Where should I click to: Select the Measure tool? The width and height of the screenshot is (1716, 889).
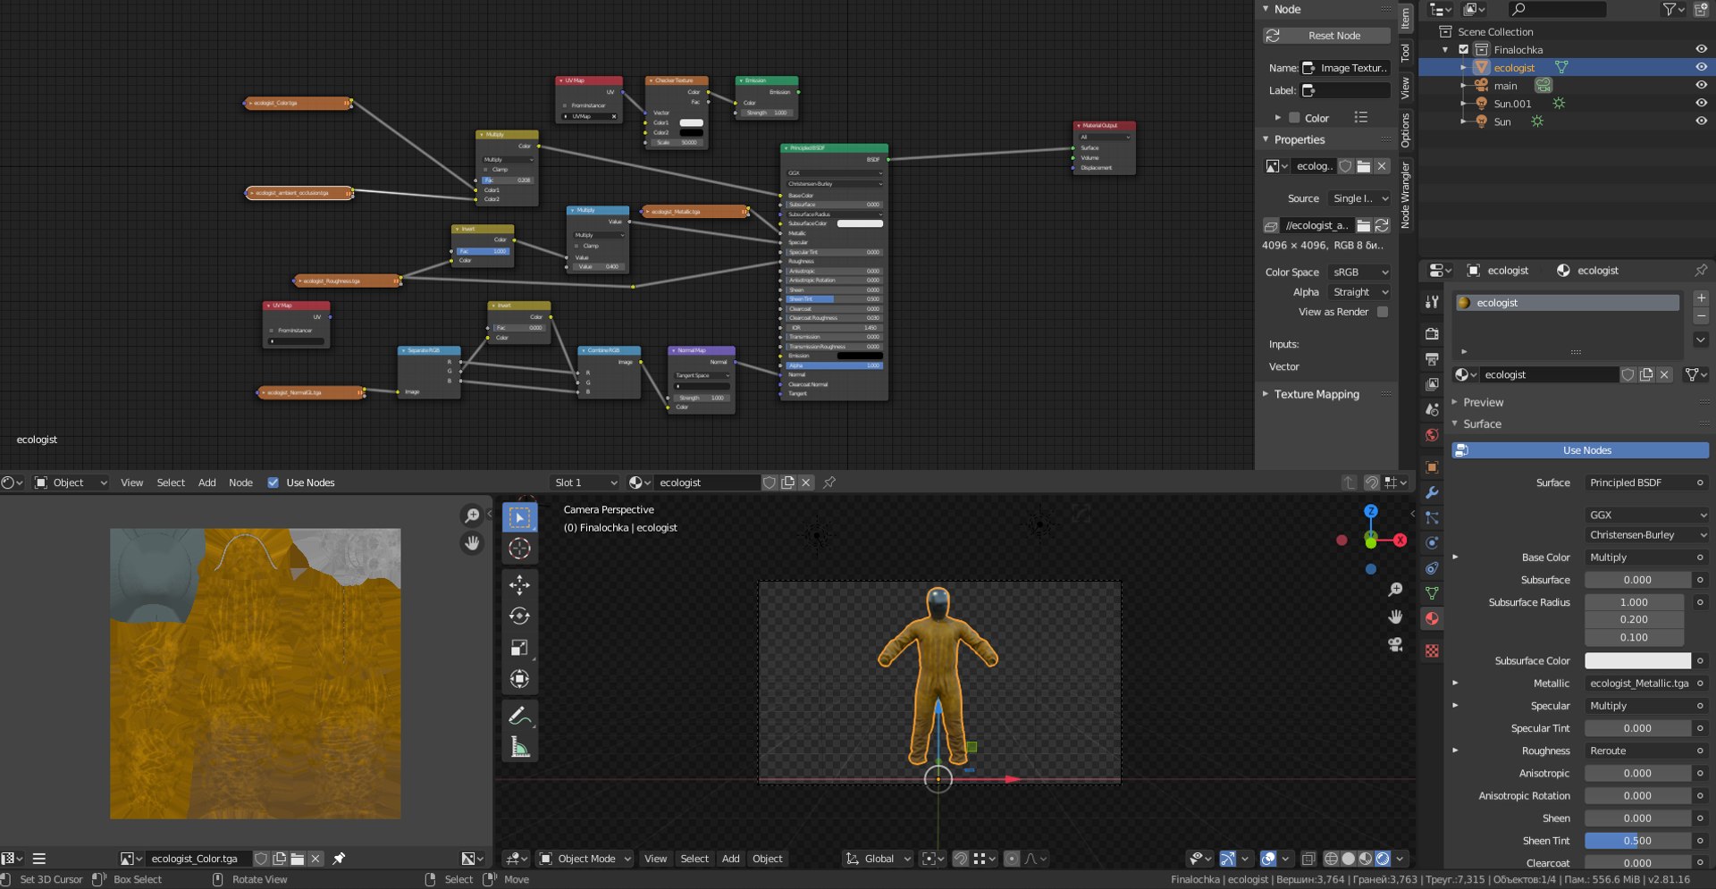[519, 747]
